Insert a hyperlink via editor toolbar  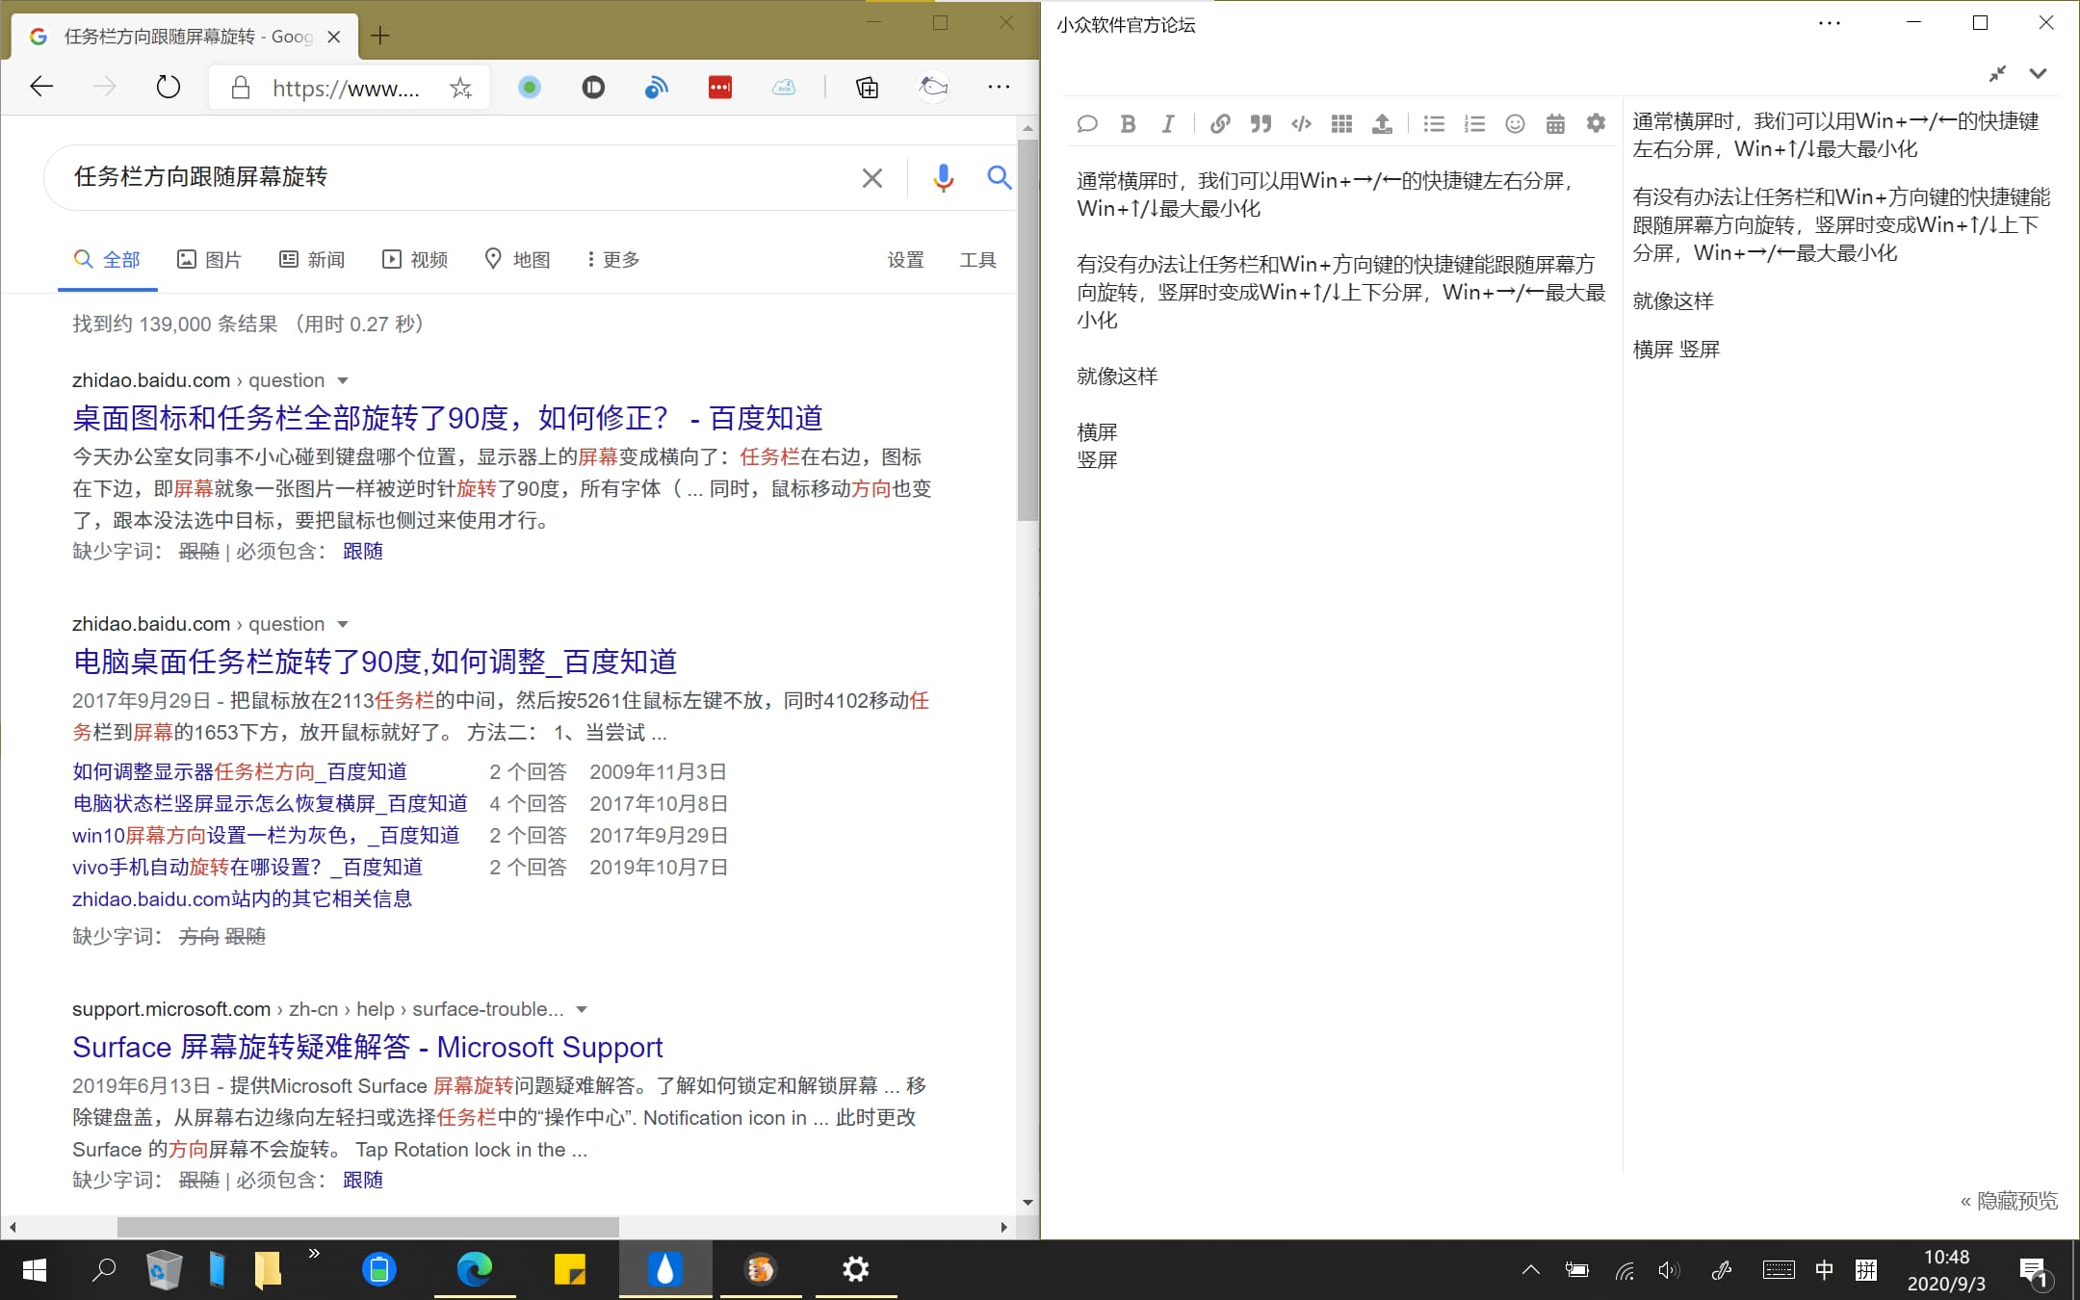tap(1219, 123)
